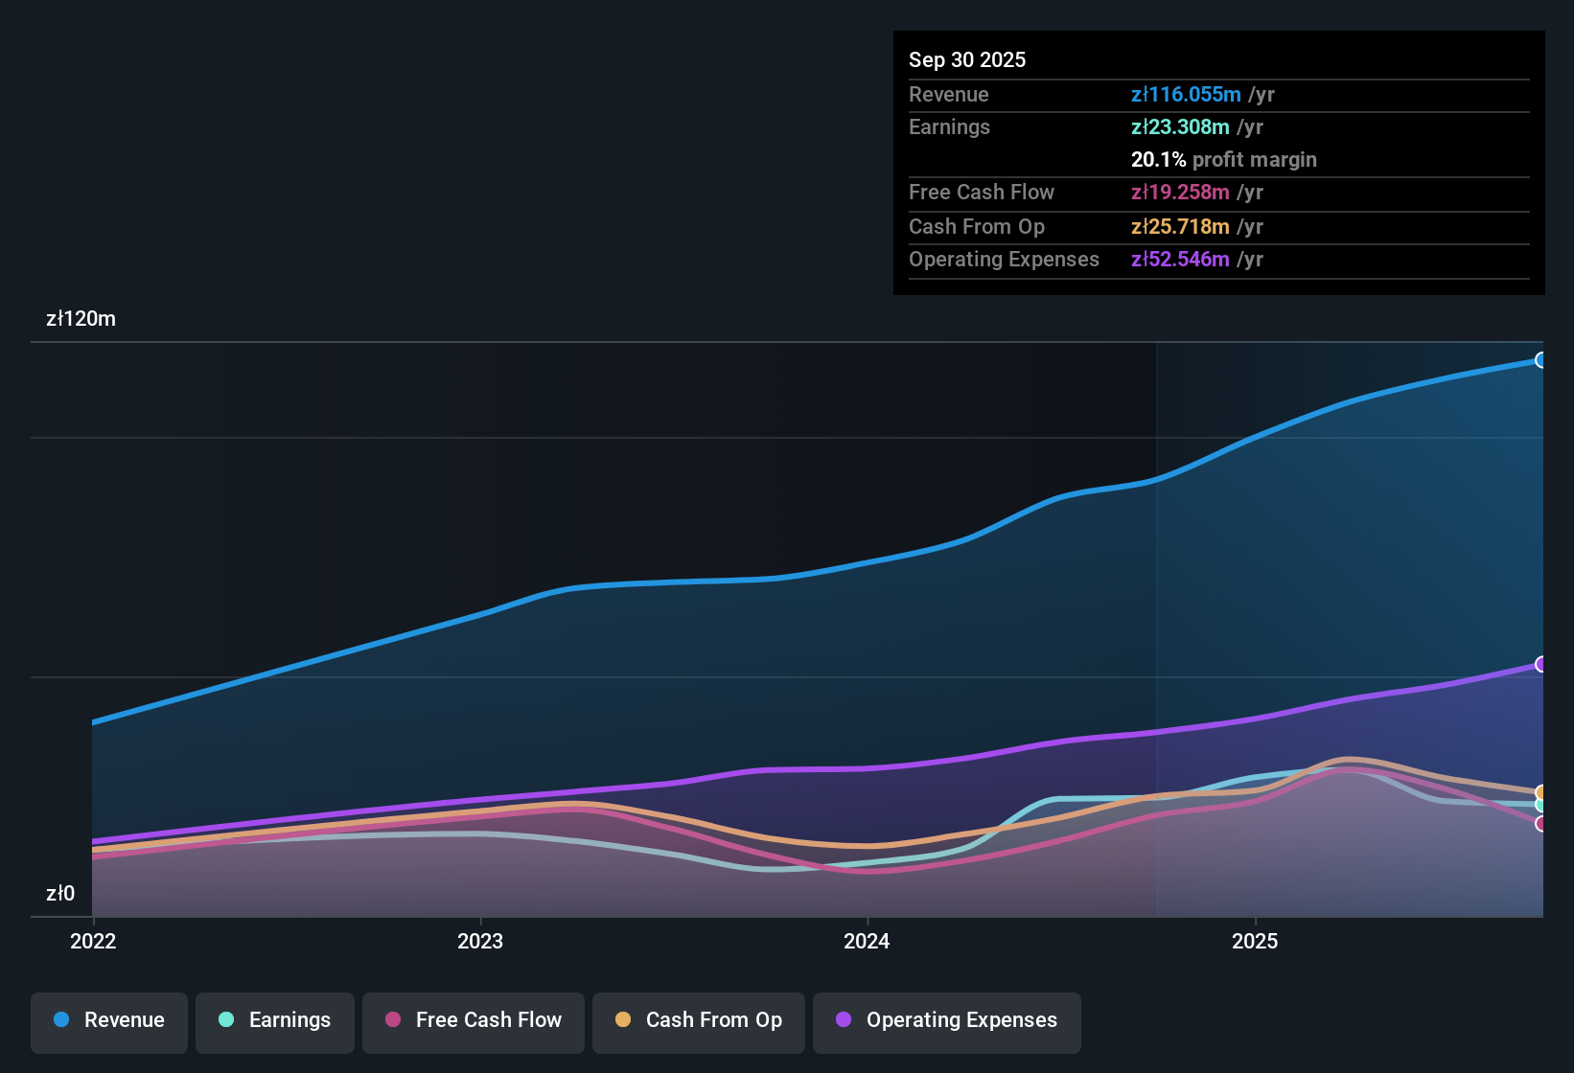Select the 2025 axis label

click(1256, 942)
